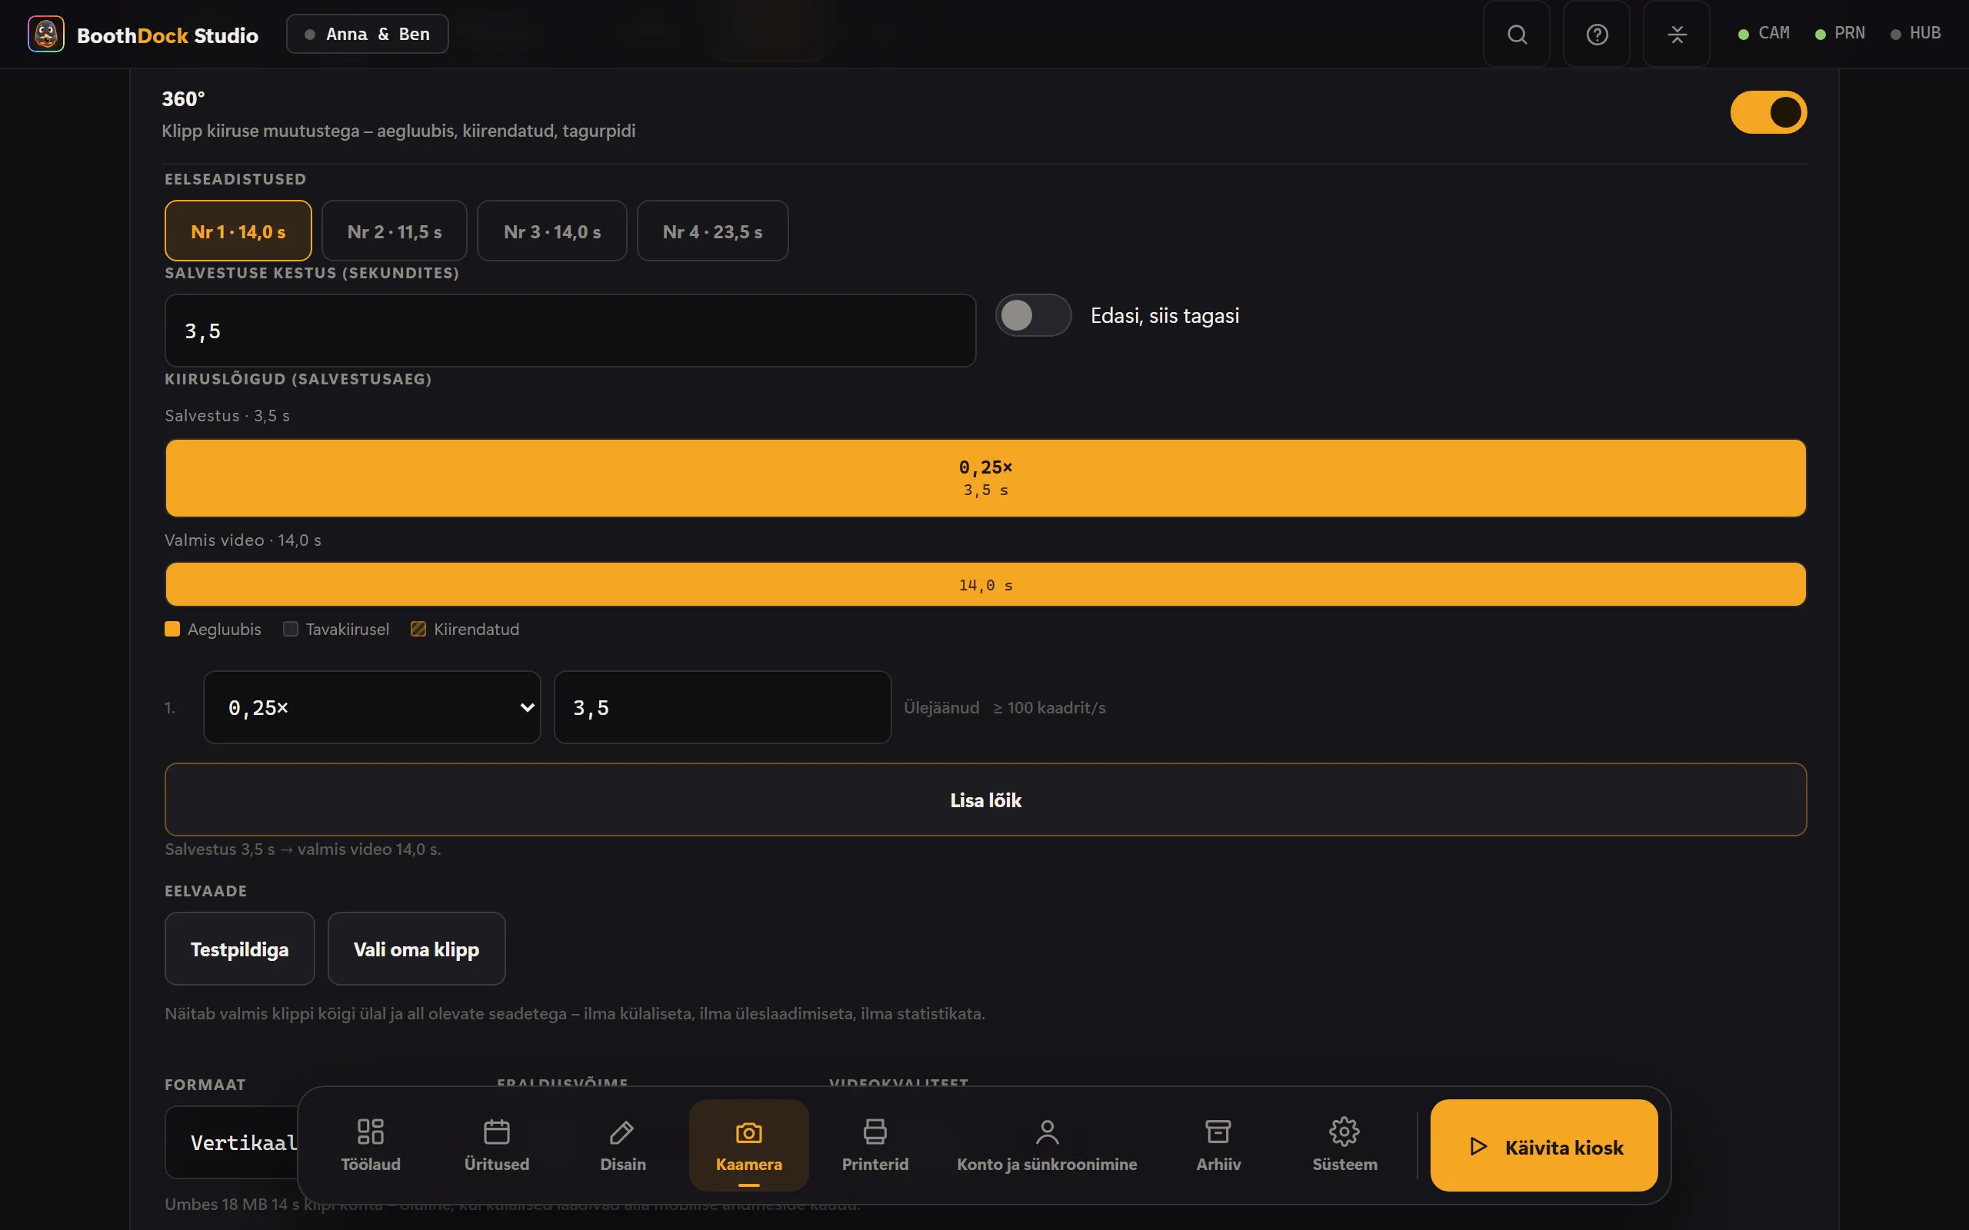1969x1230 pixels.
Task: Select preset Nr 4 · 23,5 s
Action: click(713, 231)
